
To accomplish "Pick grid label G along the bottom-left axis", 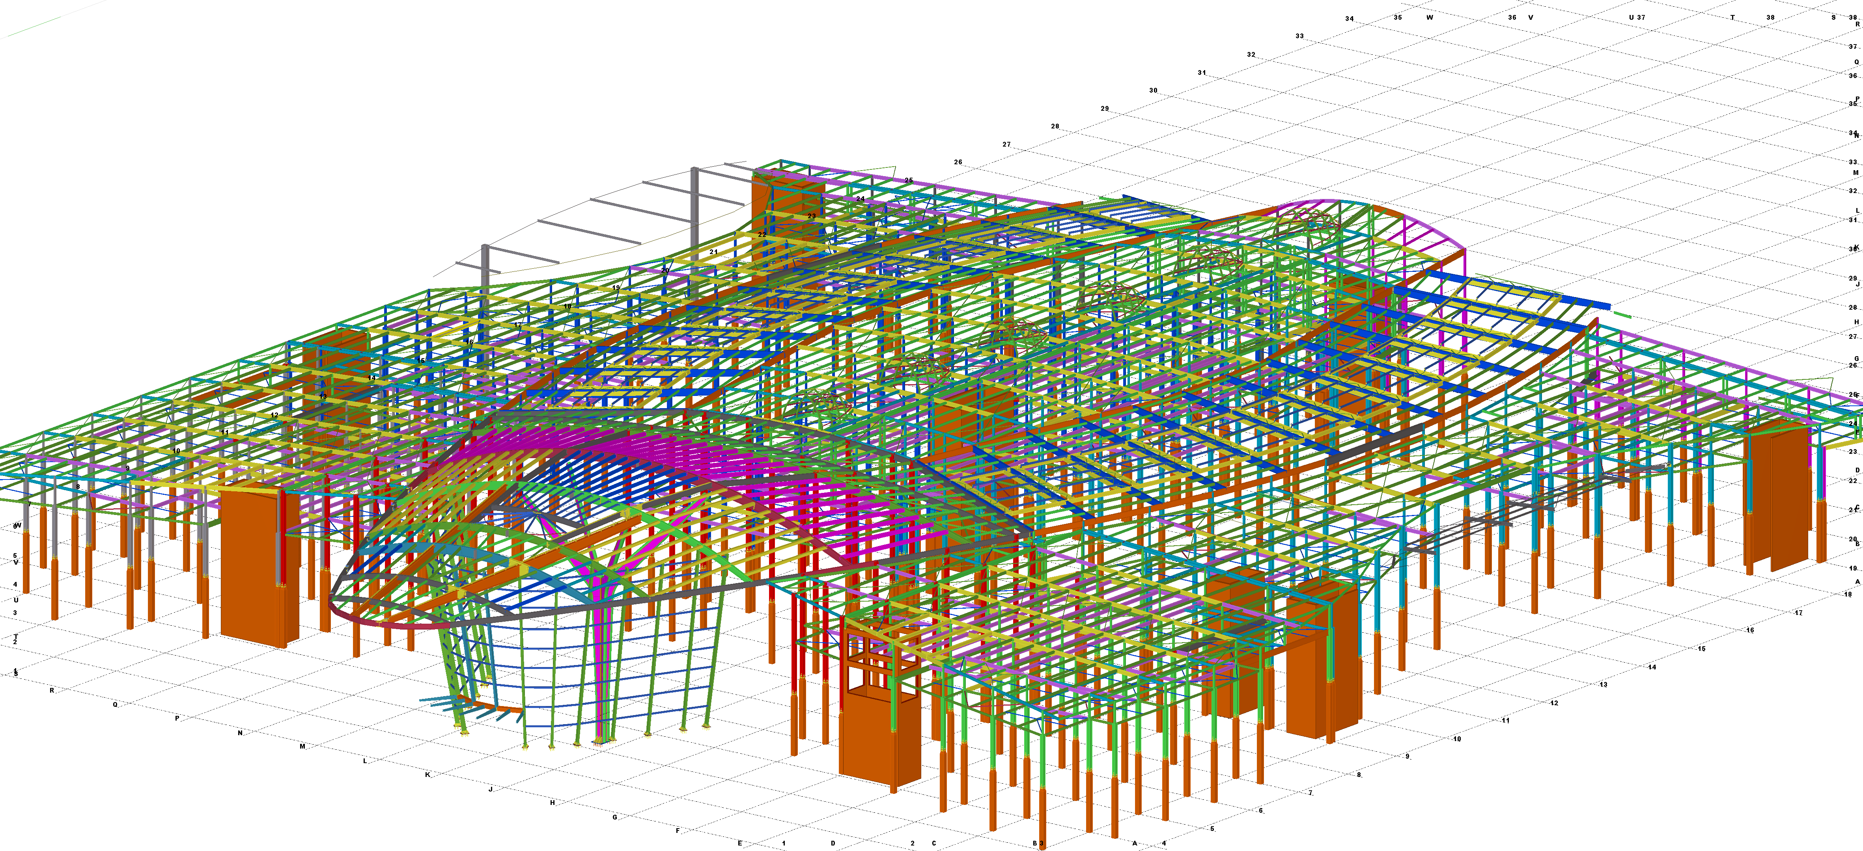I will (x=615, y=817).
